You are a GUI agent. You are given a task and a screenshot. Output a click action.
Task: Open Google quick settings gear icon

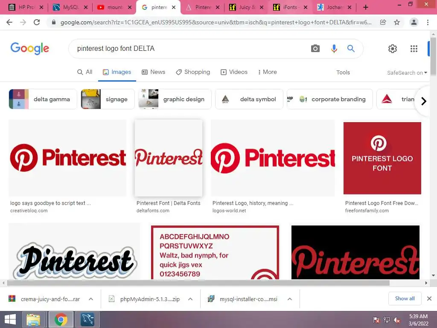[393, 49]
